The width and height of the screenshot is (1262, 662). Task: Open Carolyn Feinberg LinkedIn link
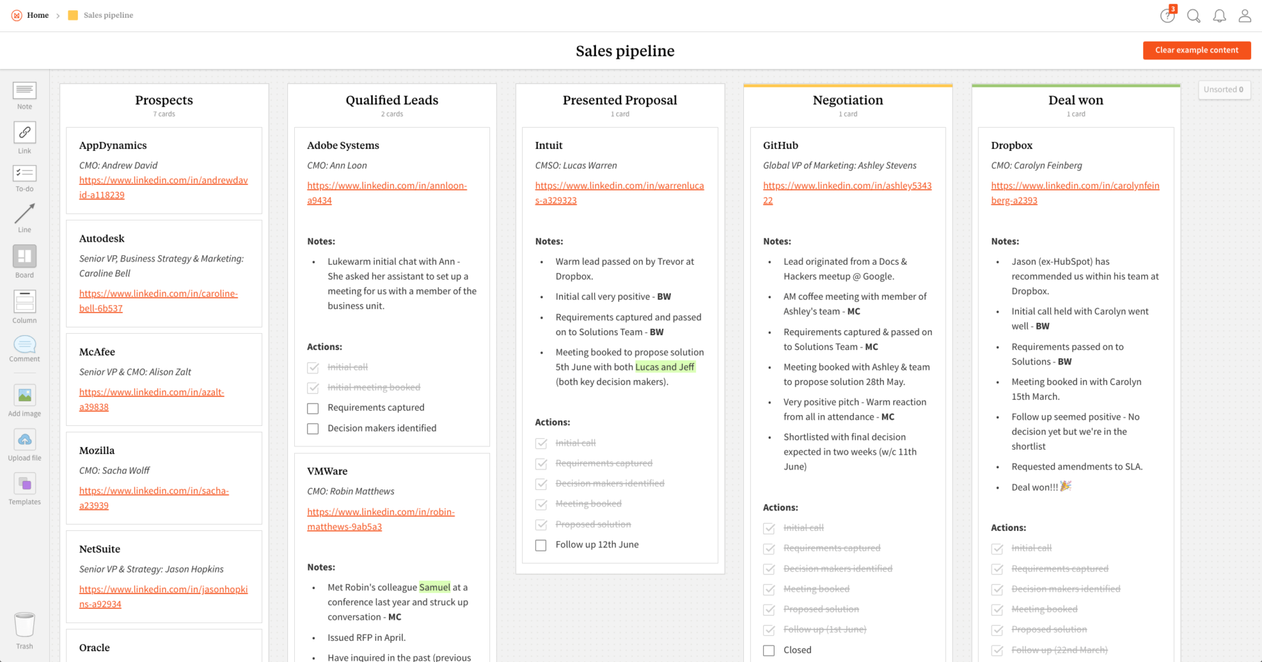coord(1075,193)
